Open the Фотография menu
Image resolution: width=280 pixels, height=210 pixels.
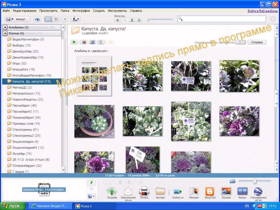coord(81,11)
